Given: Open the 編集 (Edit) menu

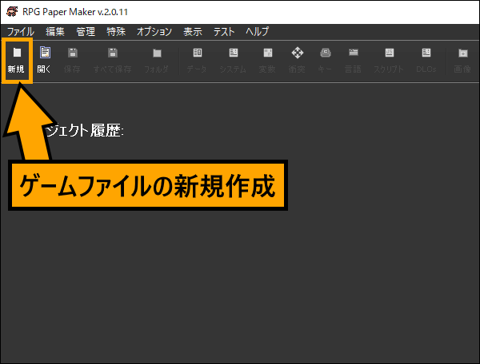Looking at the screenshot, I should click(55, 32).
